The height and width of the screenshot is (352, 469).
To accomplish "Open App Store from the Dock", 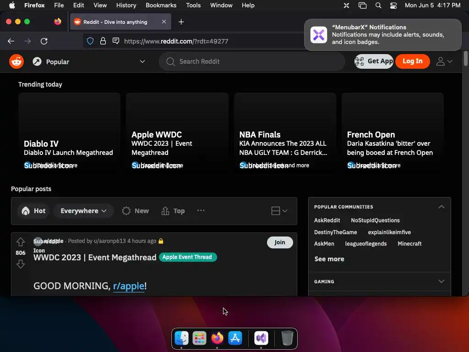I will point(235,338).
